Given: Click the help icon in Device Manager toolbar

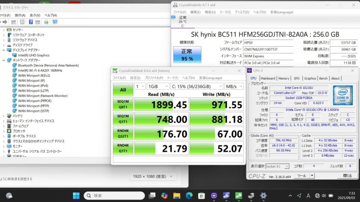Looking at the screenshot, I should pyautogui.click(x=31, y=22).
